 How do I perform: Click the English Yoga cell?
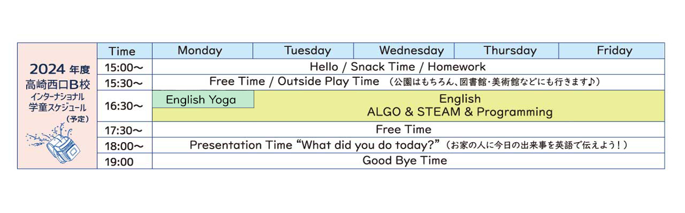pyautogui.click(x=201, y=100)
